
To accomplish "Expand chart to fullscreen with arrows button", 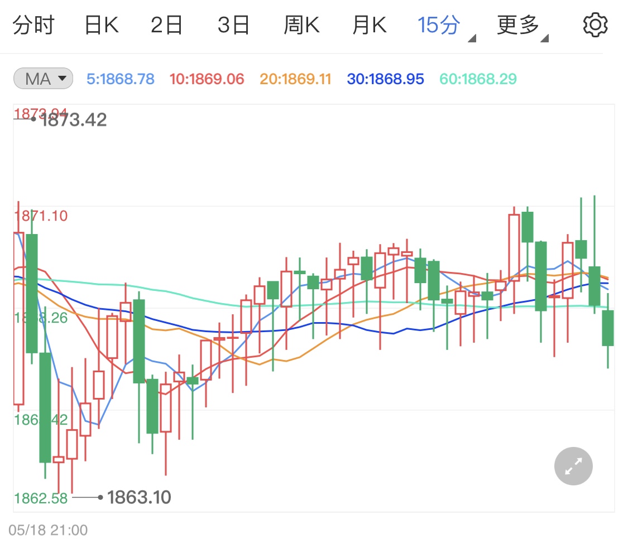I will (573, 466).
